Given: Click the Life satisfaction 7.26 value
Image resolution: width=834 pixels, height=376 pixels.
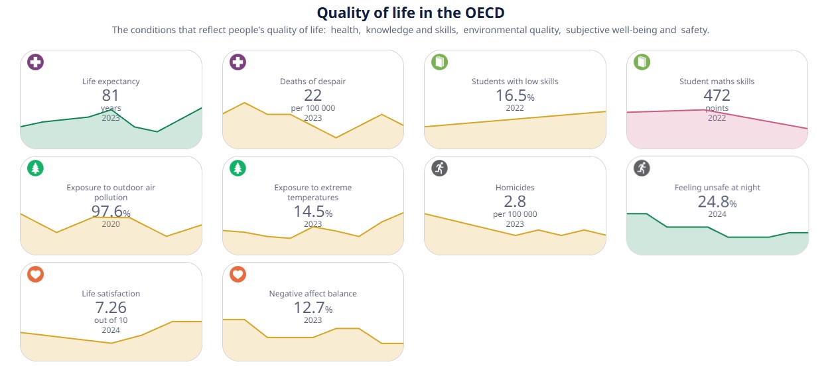Looking at the screenshot, I should tap(111, 308).
